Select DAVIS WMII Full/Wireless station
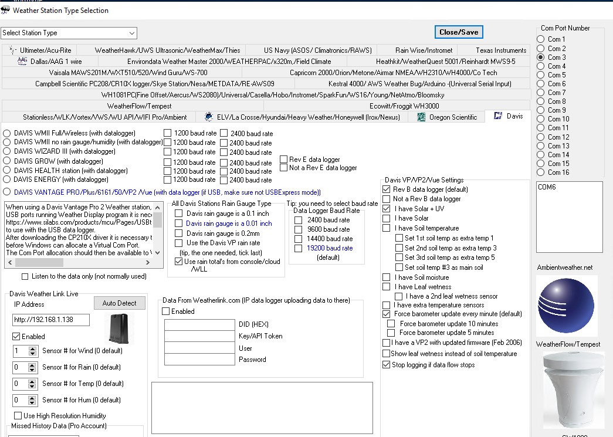 tap(6, 133)
